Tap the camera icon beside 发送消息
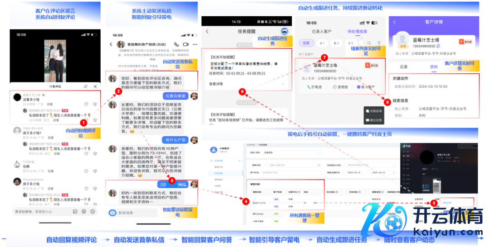This screenshot has height=247, width=490. [x=112, y=213]
